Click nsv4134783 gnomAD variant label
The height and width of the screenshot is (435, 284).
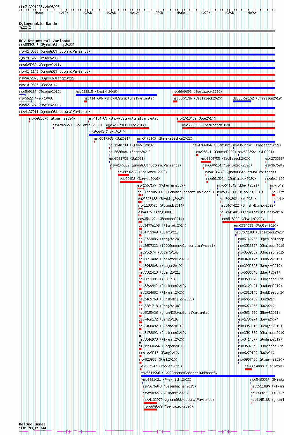point(123,119)
